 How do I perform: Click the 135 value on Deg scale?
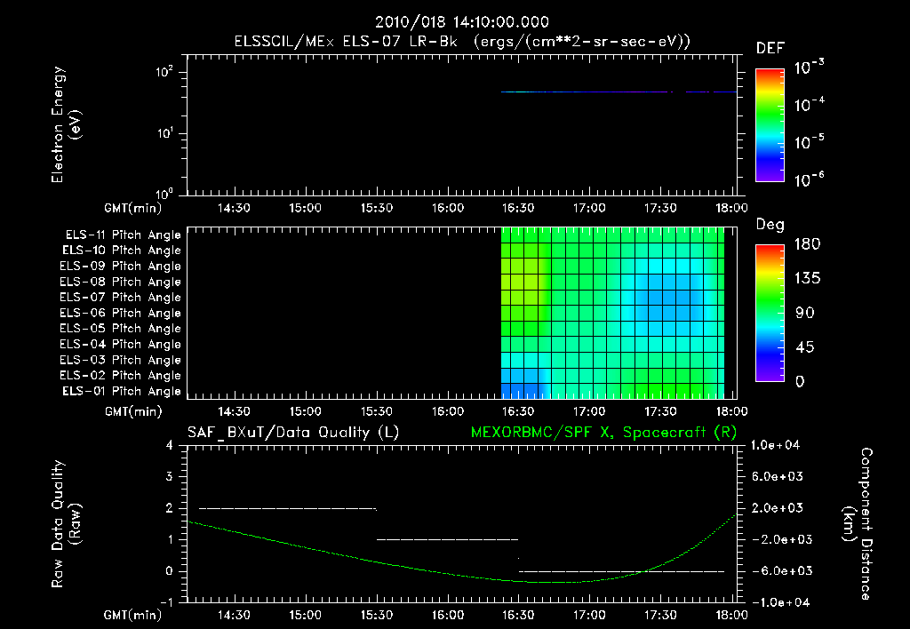(808, 278)
